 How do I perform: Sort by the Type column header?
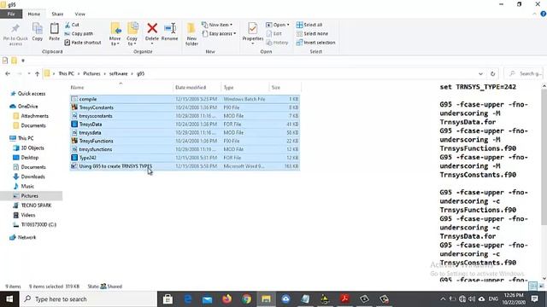245,87
